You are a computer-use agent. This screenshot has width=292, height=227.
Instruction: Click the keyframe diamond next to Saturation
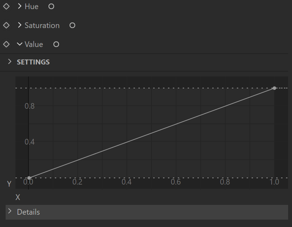coord(6,25)
